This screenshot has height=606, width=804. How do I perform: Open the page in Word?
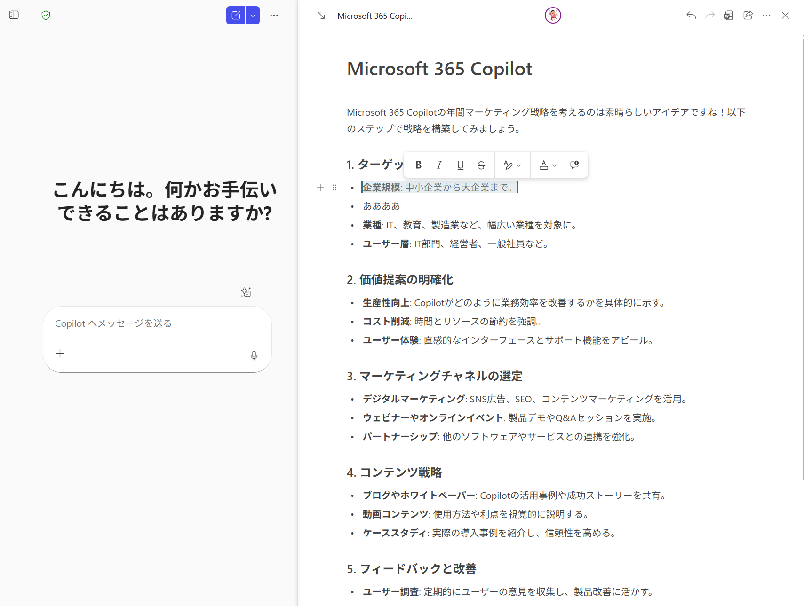(728, 16)
